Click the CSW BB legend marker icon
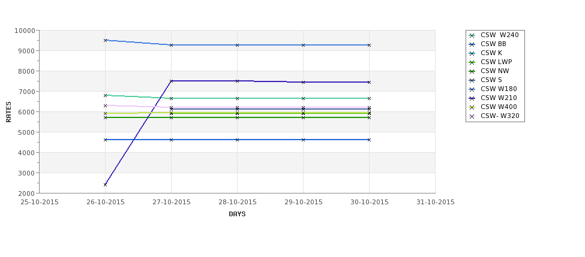The image size is (585, 257). (x=472, y=44)
